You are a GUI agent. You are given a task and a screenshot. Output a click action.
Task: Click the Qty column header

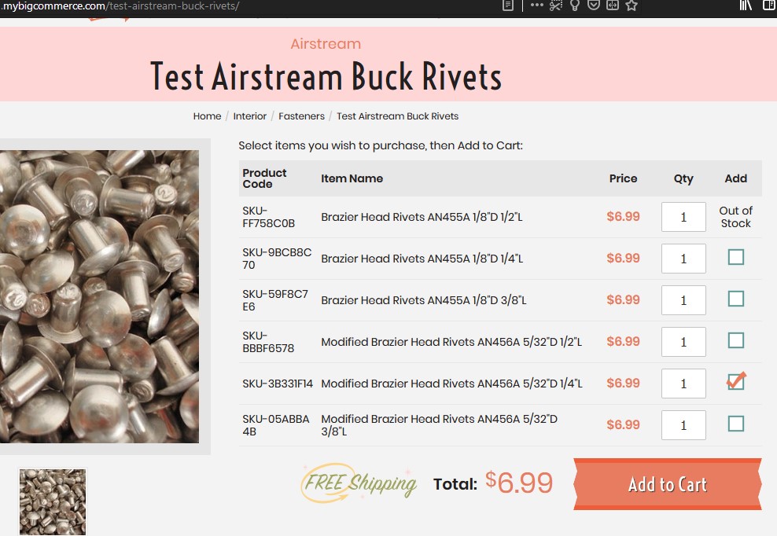click(683, 179)
